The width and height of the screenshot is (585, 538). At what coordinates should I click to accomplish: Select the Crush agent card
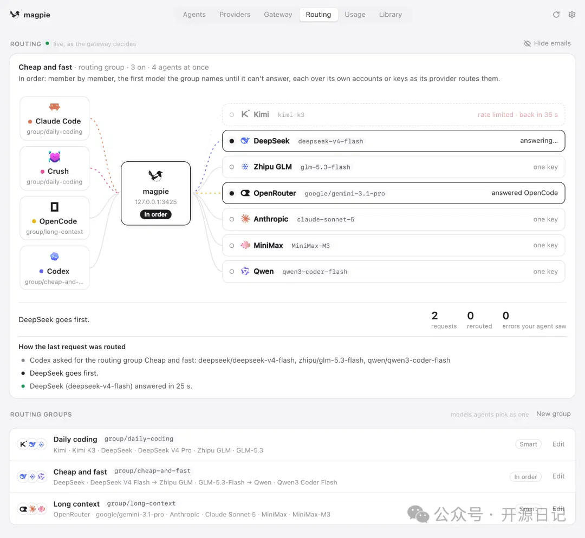pos(55,168)
